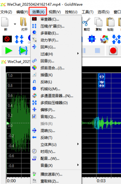The image size is (121, 184).
Task: Click the 0:03 mark on timeline
Action: coord(101,181)
